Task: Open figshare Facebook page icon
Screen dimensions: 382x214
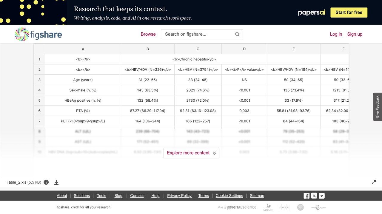Action: tap(306, 196)
